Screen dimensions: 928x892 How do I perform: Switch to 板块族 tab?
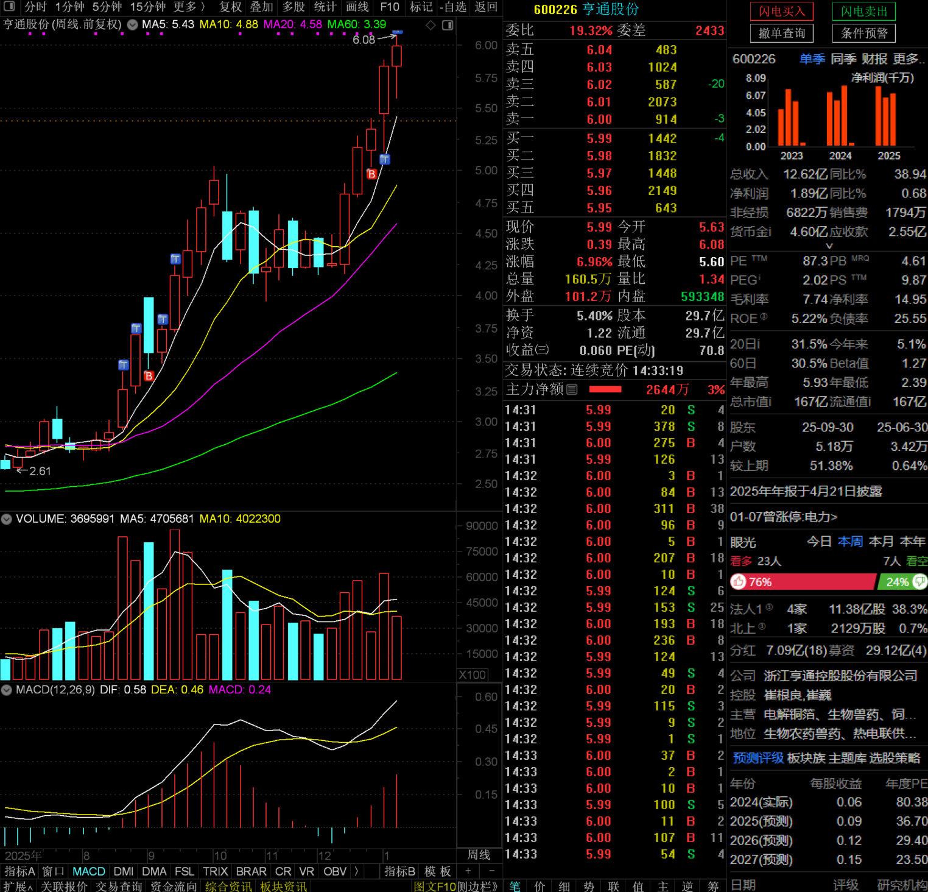point(806,758)
